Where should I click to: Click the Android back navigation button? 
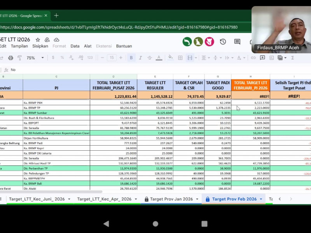[106, 224]
